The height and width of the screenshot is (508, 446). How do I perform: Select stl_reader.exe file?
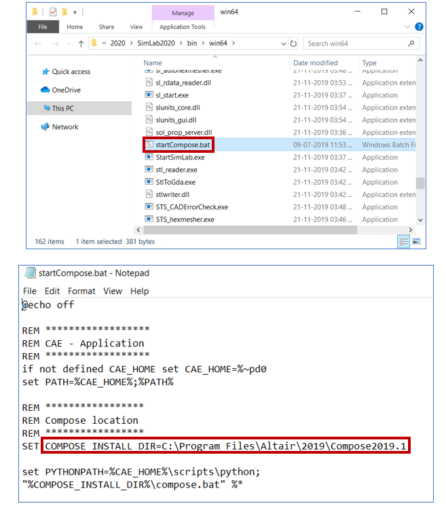tap(176, 170)
